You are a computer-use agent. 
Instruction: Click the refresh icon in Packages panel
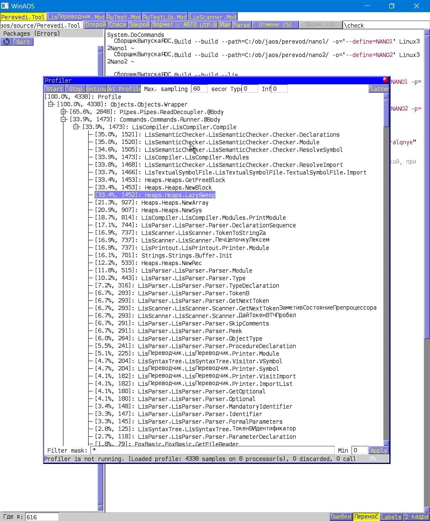point(6,42)
